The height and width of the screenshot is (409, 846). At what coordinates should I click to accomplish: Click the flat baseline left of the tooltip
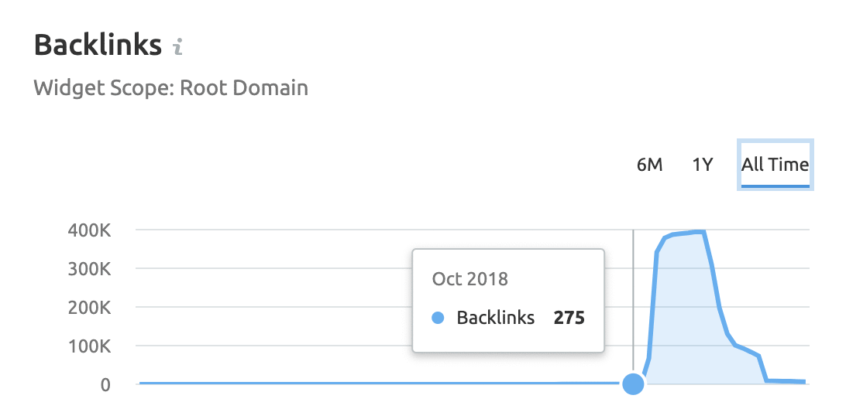point(271,383)
